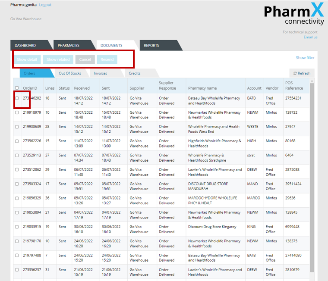Click the Show related button
The image size is (328, 281).
(58, 59)
